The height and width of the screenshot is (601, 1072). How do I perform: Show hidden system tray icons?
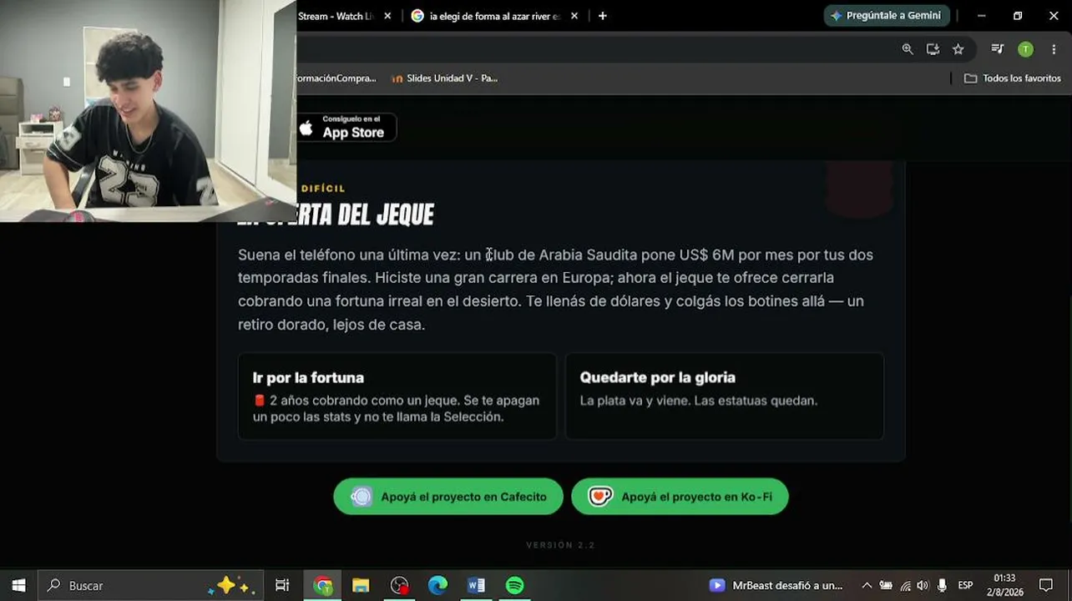click(867, 585)
